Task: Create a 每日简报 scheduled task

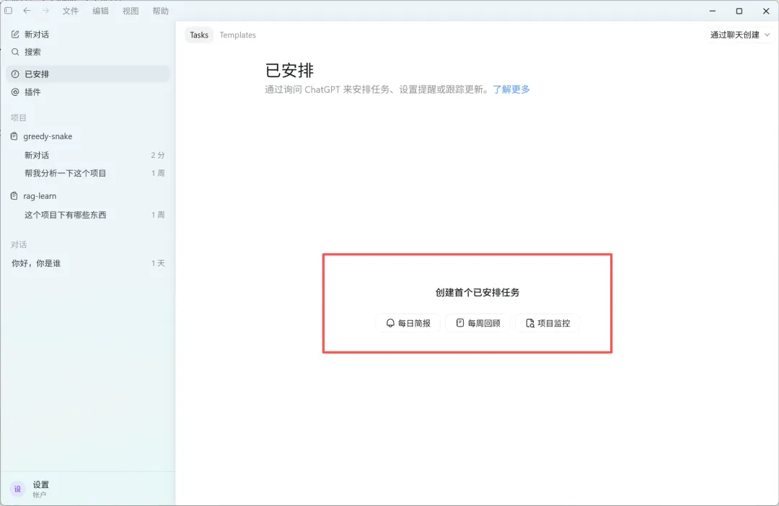Action: coord(408,323)
